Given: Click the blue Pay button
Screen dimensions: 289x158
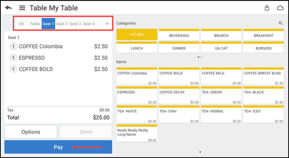Looking at the screenshot, I should click(x=58, y=147).
